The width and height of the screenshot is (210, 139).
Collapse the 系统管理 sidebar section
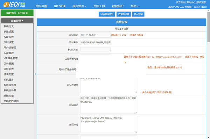click(17, 21)
